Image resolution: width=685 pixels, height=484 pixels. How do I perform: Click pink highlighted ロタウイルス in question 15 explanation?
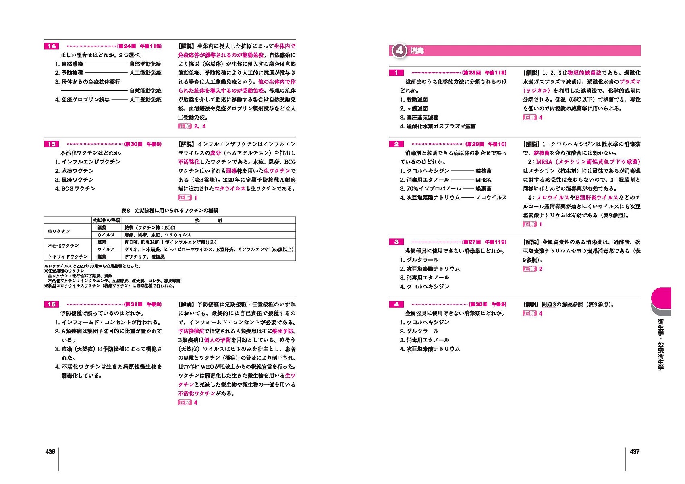(230, 188)
